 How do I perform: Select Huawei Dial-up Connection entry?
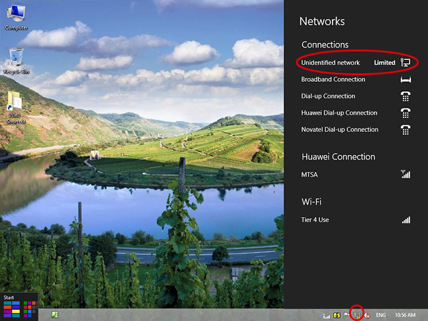tap(356, 113)
